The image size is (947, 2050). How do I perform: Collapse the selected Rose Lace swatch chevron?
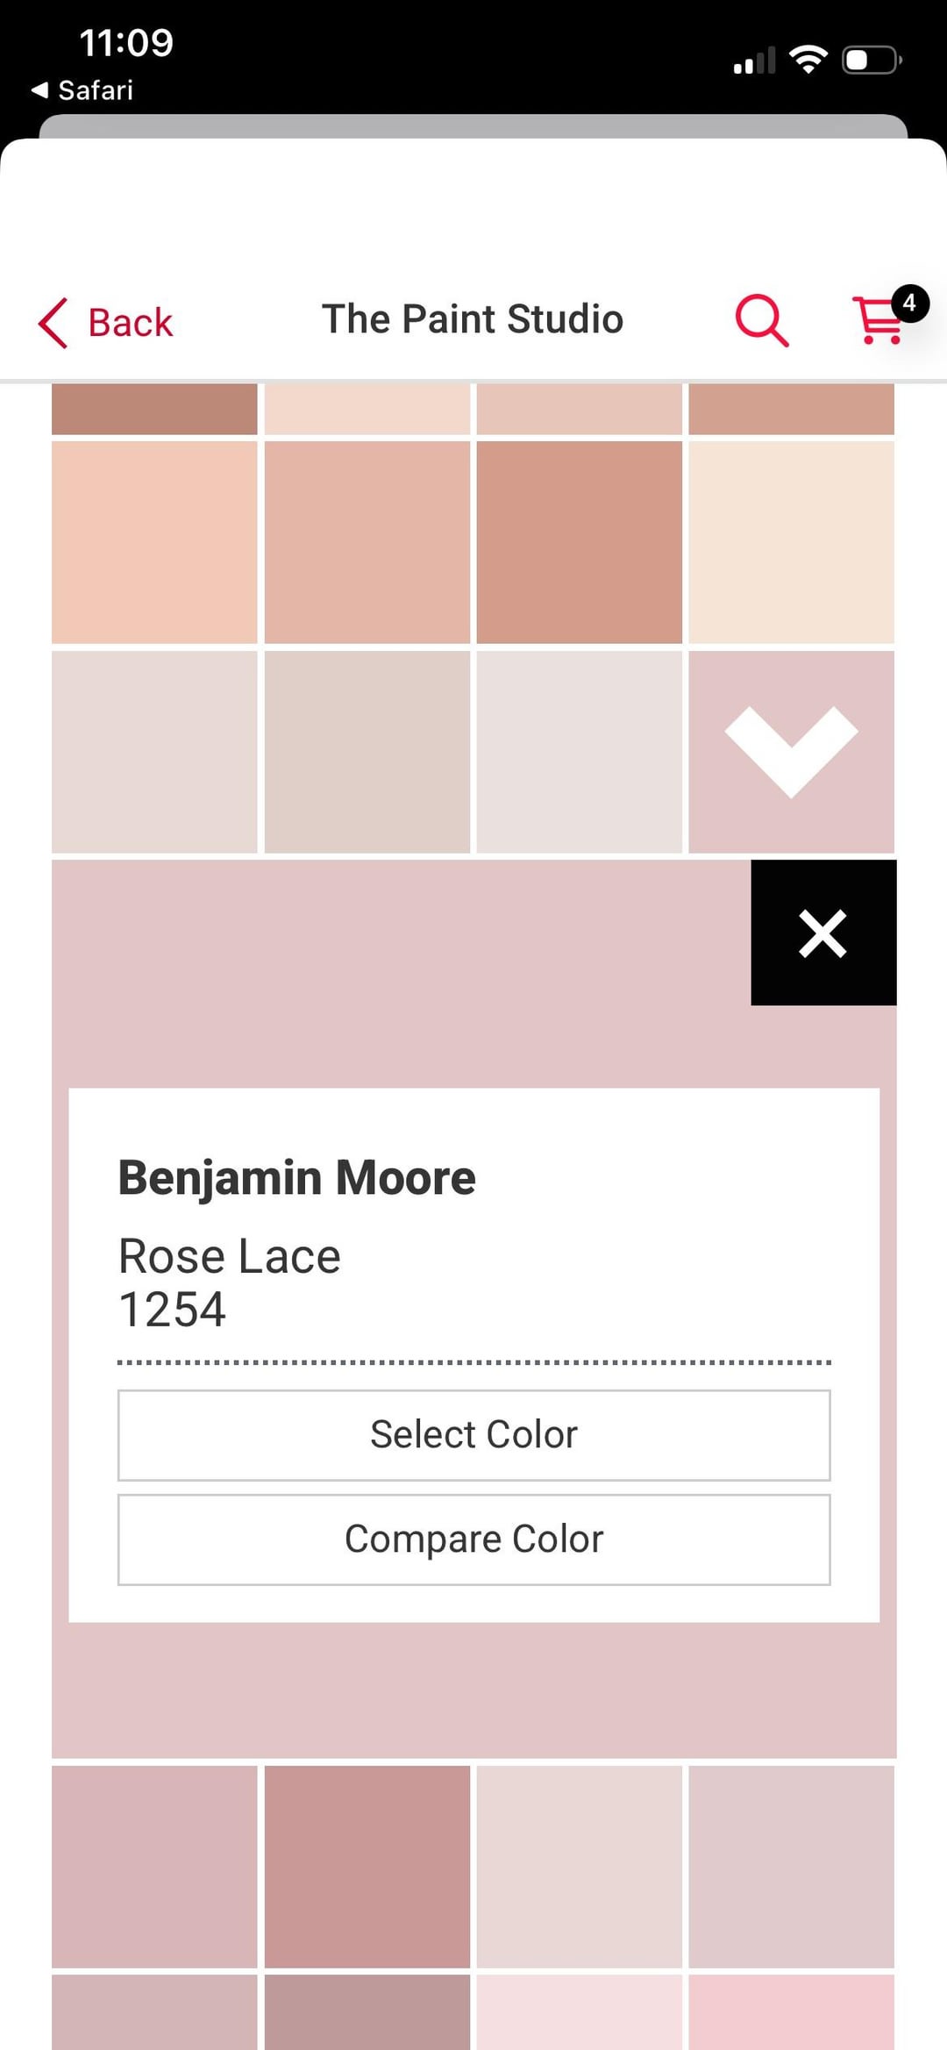(x=791, y=752)
